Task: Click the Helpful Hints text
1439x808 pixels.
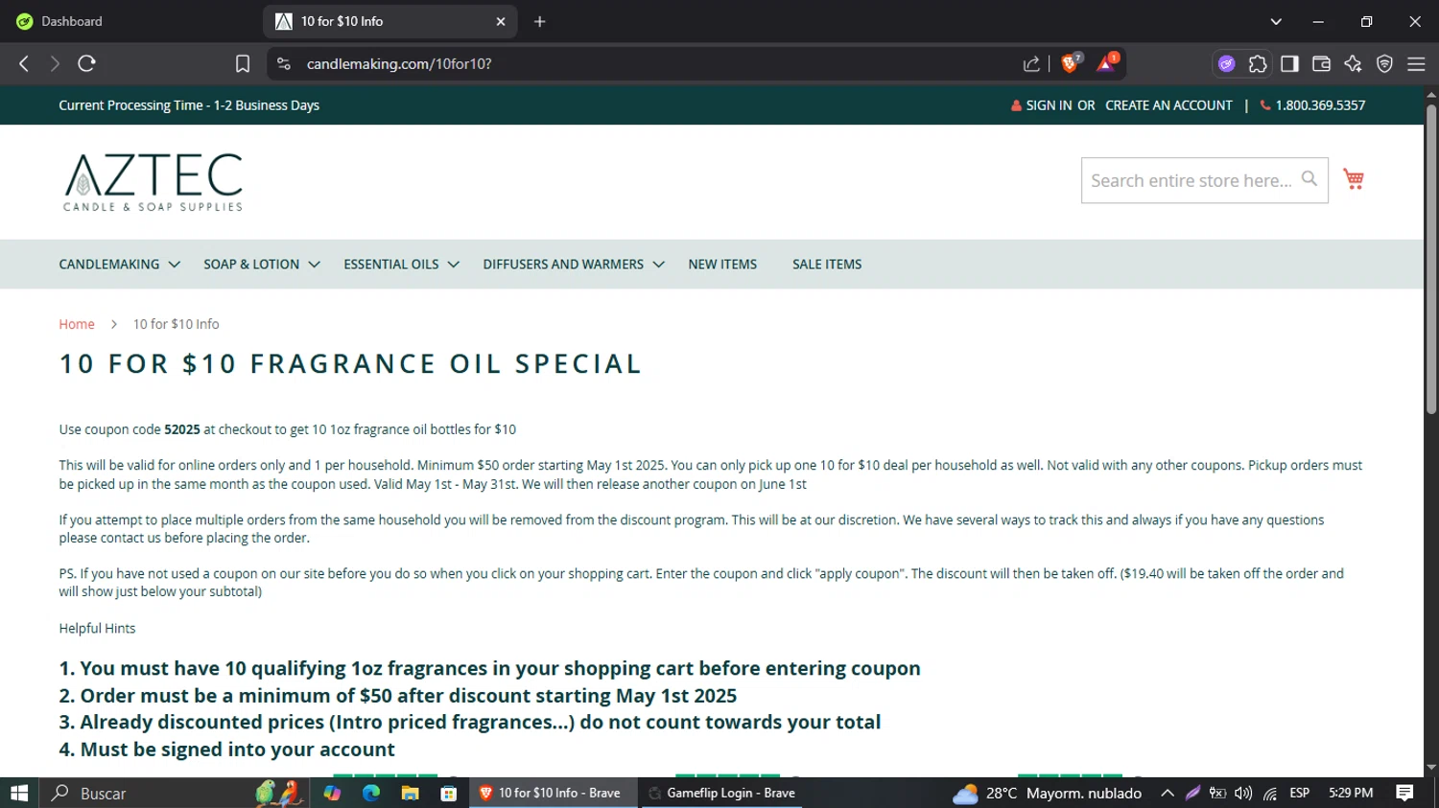Action: [97, 629]
